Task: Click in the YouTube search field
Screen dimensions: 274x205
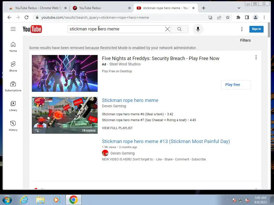Action: 116,29
